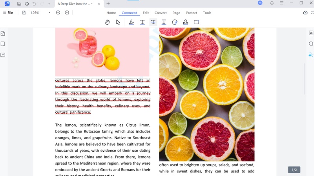The width and height of the screenshot is (314, 176).
Task: Open the page thumbnails panel
Action: pyautogui.click(x=3, y=33)
